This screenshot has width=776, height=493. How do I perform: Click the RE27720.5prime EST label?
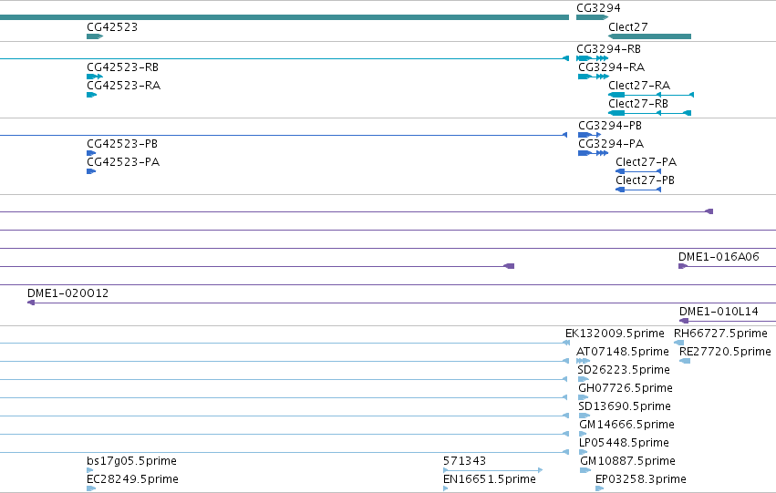pyautogui.click(x=725, y=352)
